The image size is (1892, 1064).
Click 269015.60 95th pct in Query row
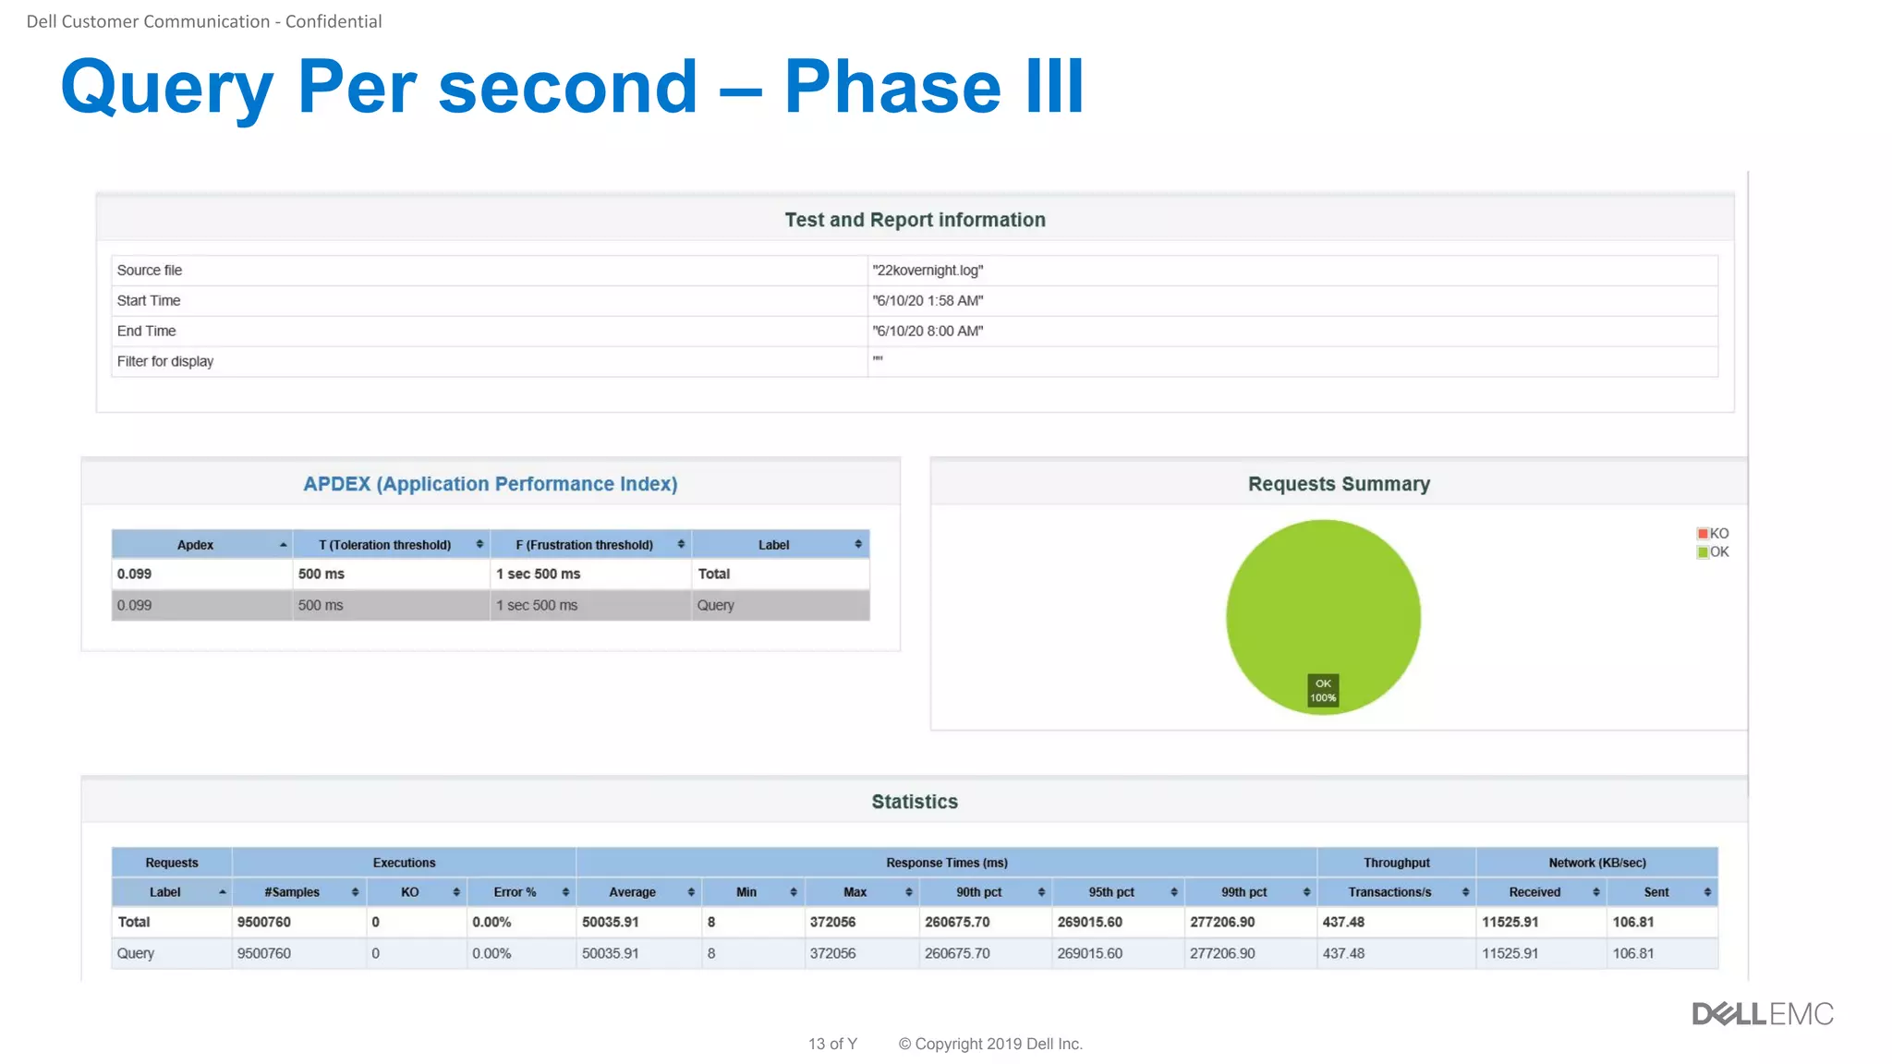point(1090,953)
